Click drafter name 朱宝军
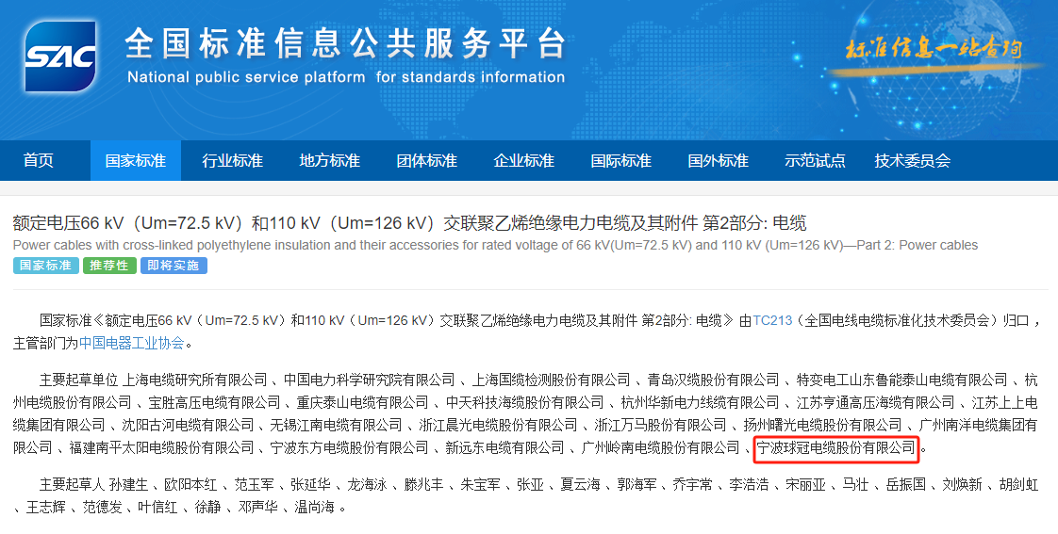 pyautogui.click(x=480, y=484)
